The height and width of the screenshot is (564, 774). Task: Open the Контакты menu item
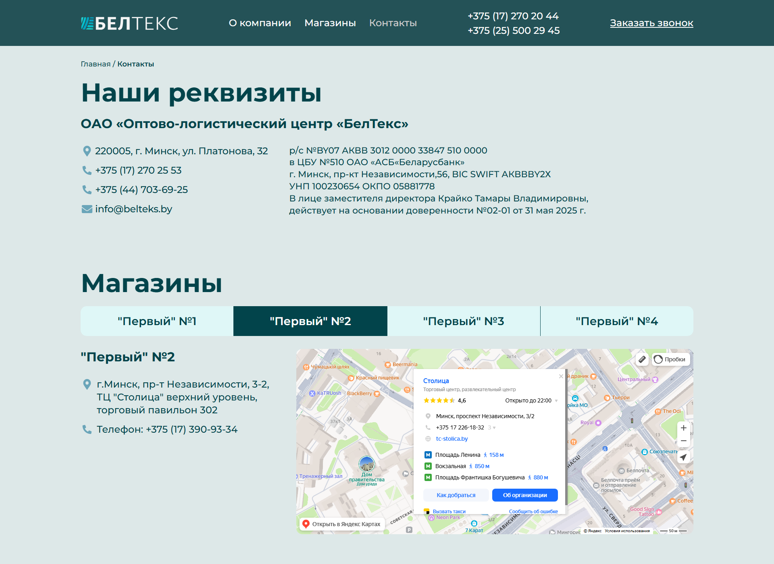click(x=393, y=23)
